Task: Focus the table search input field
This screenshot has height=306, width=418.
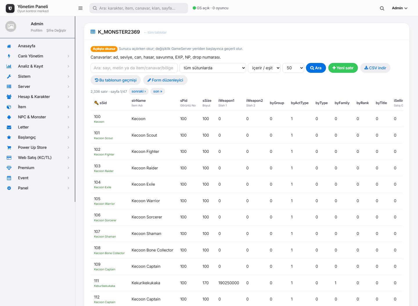Action: 134,68
